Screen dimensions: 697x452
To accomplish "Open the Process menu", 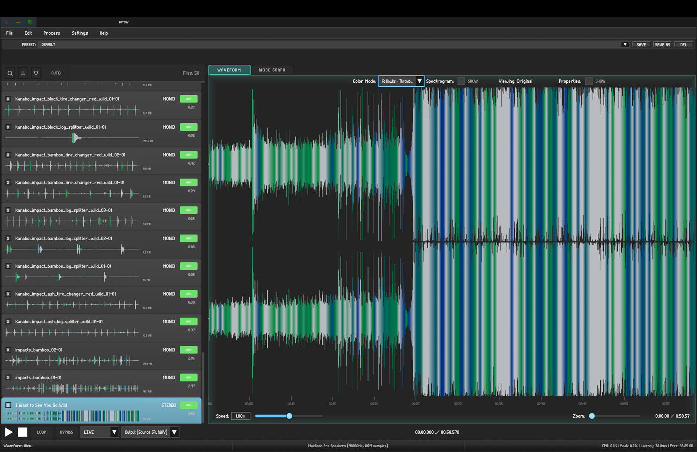I will [51, 33].
